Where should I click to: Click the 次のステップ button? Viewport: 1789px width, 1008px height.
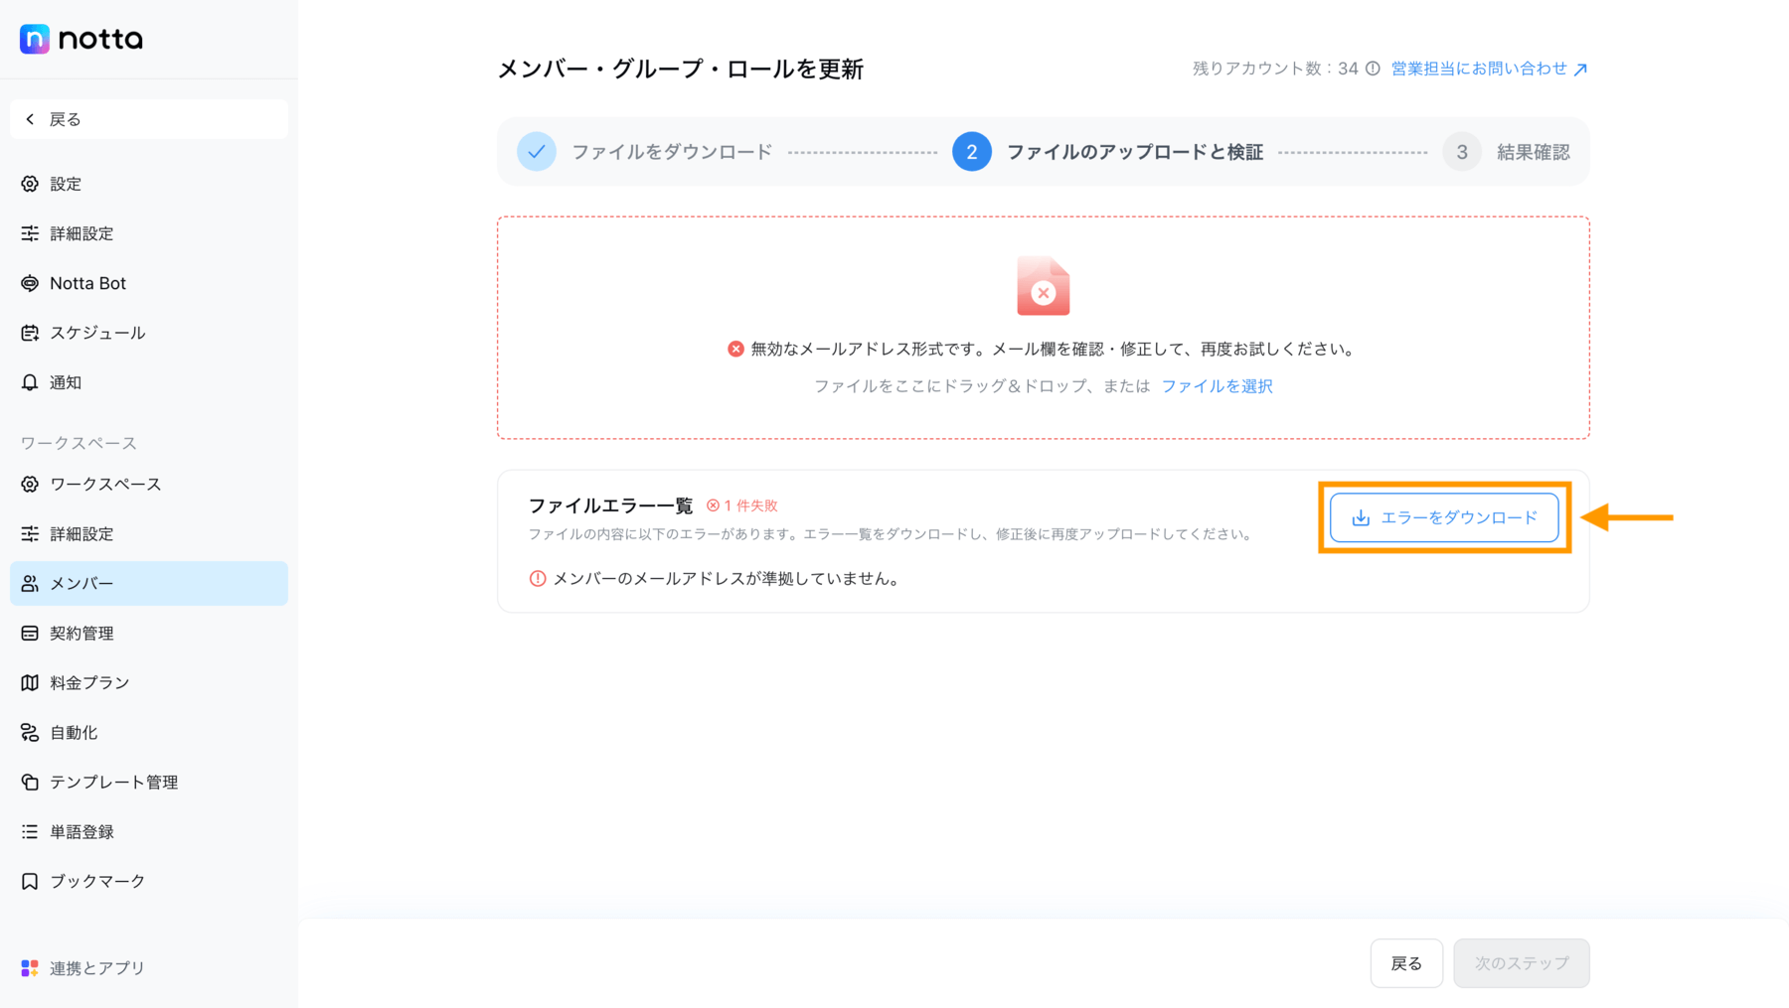click(1522, 963)
